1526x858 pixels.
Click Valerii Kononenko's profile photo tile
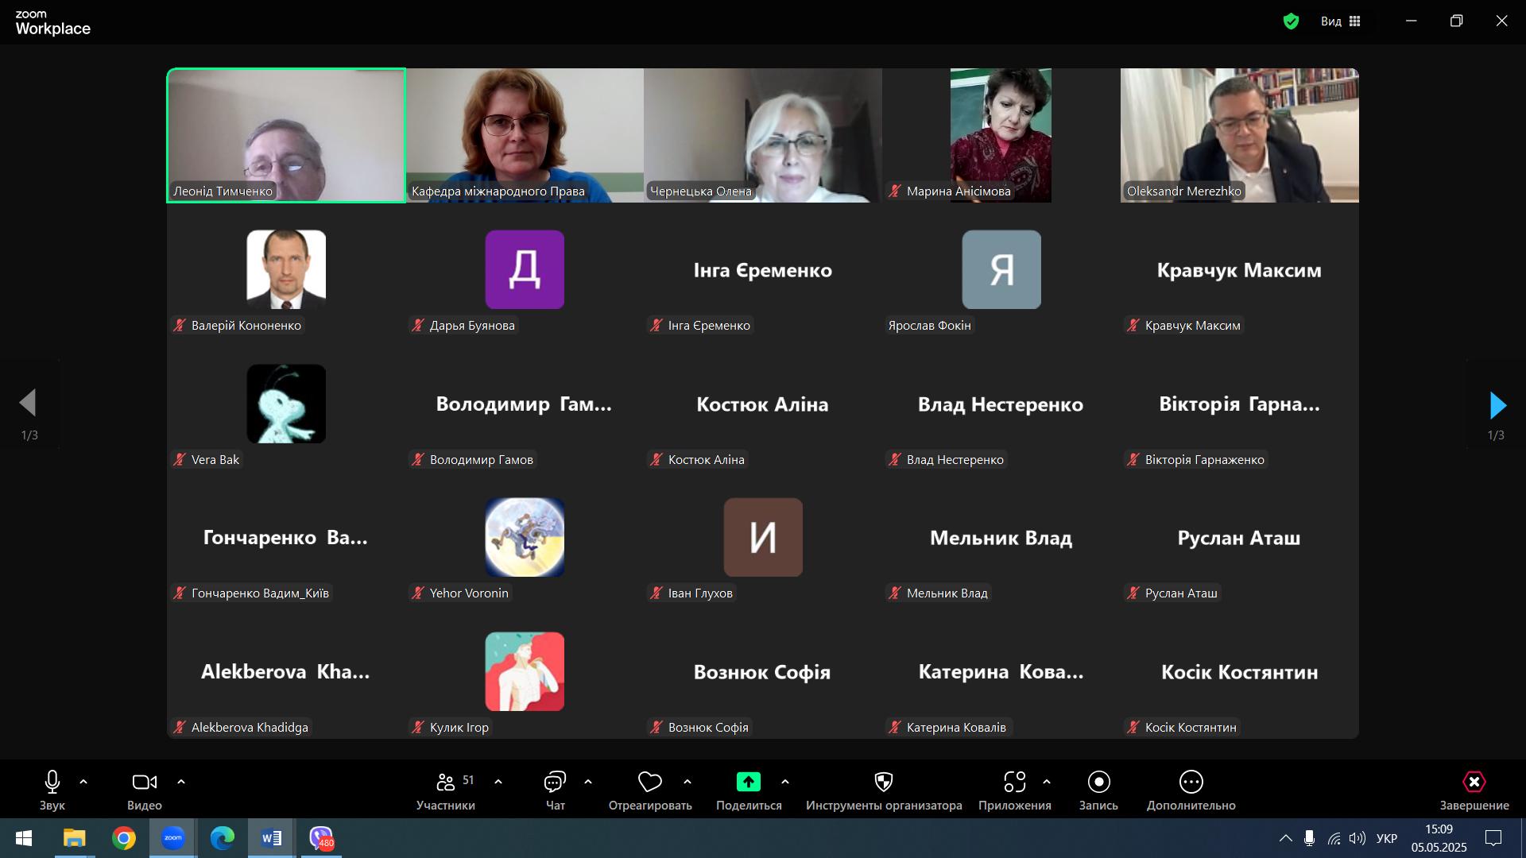(286, 269)
